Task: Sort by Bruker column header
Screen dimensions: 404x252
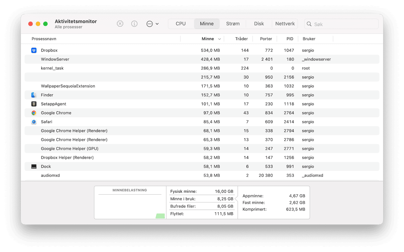Action: (x=309, y=39)
